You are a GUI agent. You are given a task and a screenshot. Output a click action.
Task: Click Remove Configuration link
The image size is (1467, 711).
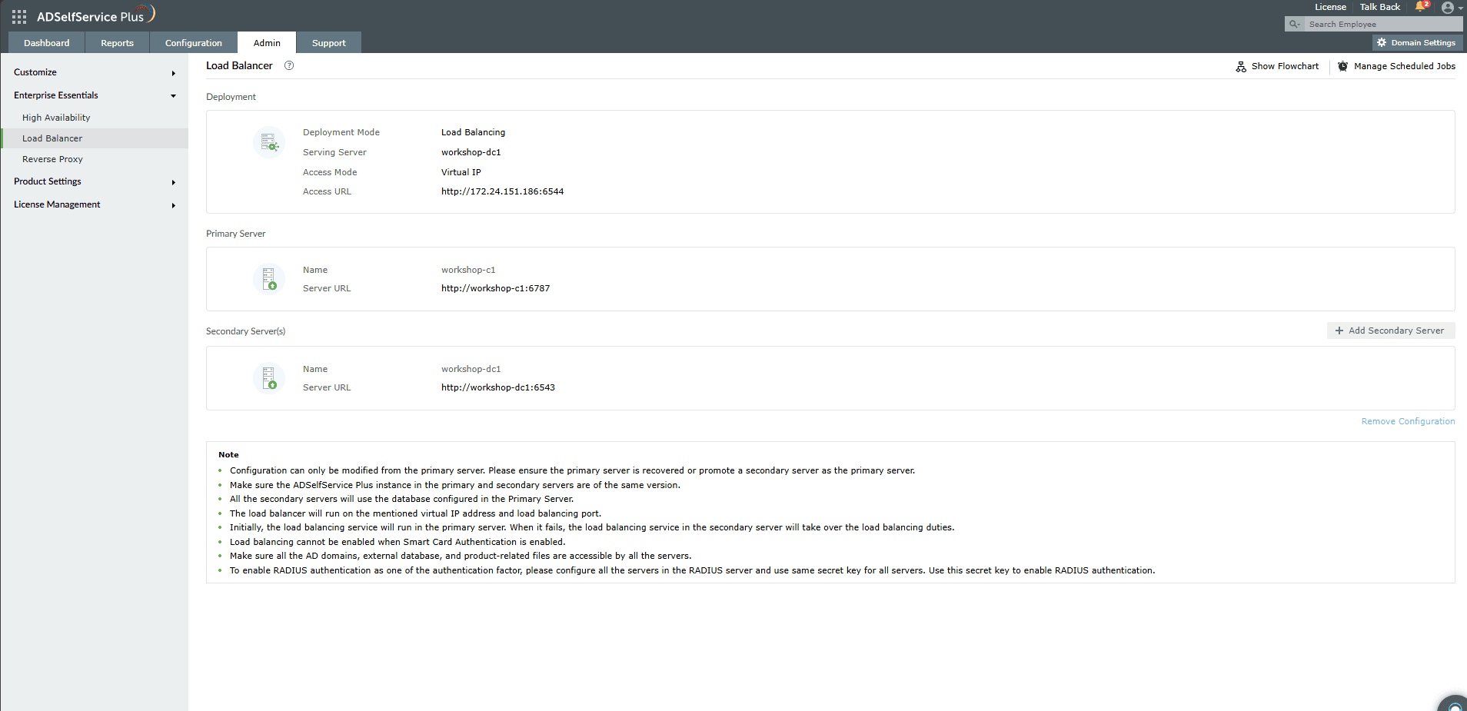pos(1408,421)
